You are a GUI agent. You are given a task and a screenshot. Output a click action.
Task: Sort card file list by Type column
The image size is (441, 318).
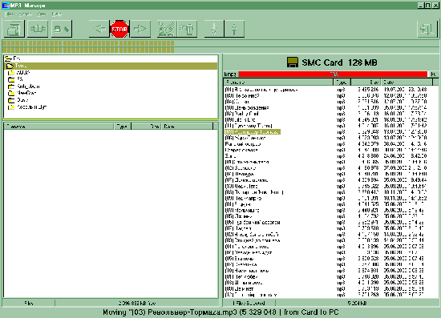point(342,82)
